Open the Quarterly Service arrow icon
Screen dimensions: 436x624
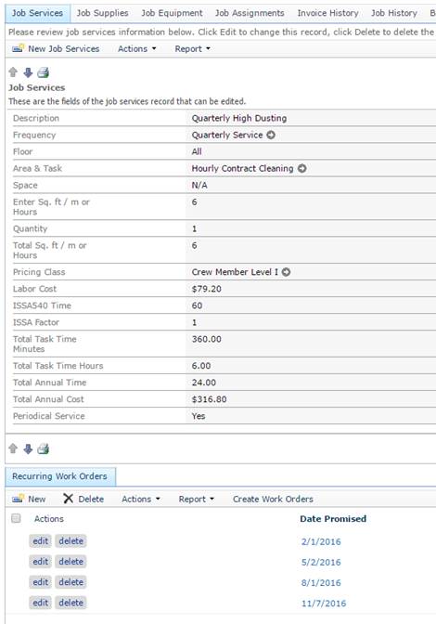tap(271, 135)
